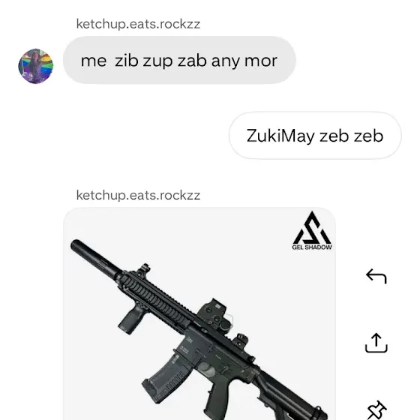The height and width of the screenshot is (420, 420).
Task: Tap the share upload icon beside image
Action: (376, 343)
